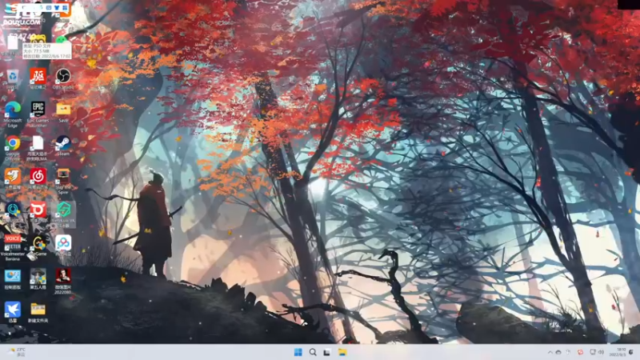The width and height of the screenshot is (640, 360).
Task: Open Task View on the taskbar
Action: click(327, 352)
